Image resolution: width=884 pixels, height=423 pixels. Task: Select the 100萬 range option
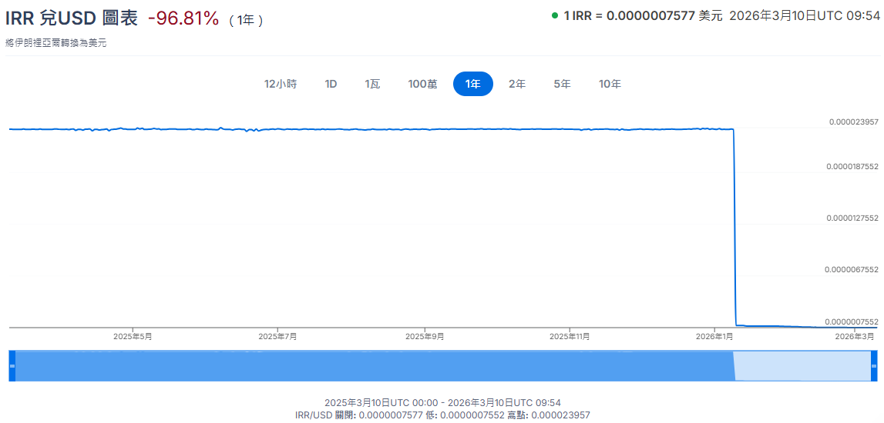pyautogui.click(x=422, y=84)
